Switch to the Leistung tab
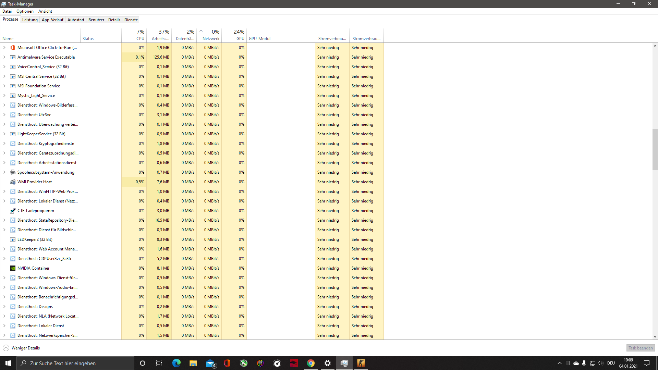 (x=30, y=20)
